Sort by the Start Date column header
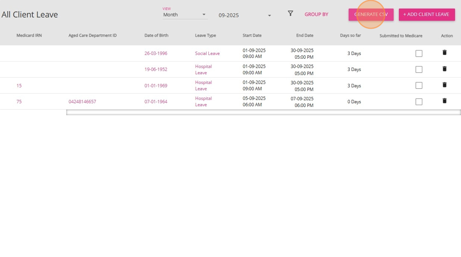The height and width of the screenshot is (257, 461). [x=252, y=35]
